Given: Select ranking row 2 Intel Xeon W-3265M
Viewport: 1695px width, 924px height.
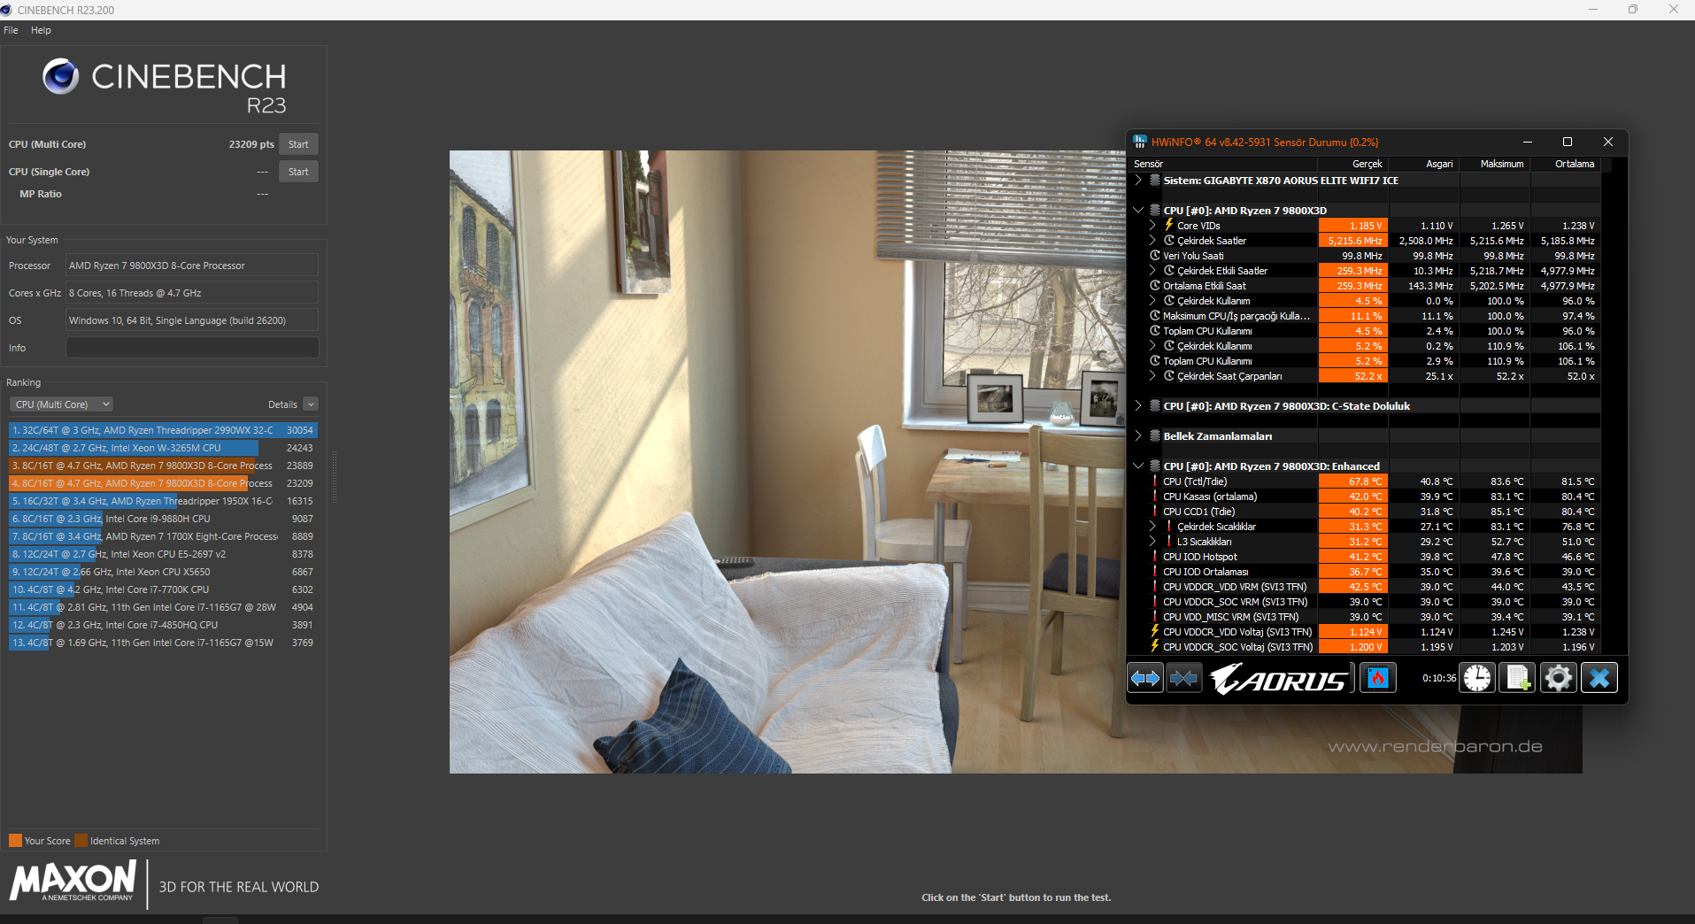Looking at the screenshot, I should pos(163,448).
